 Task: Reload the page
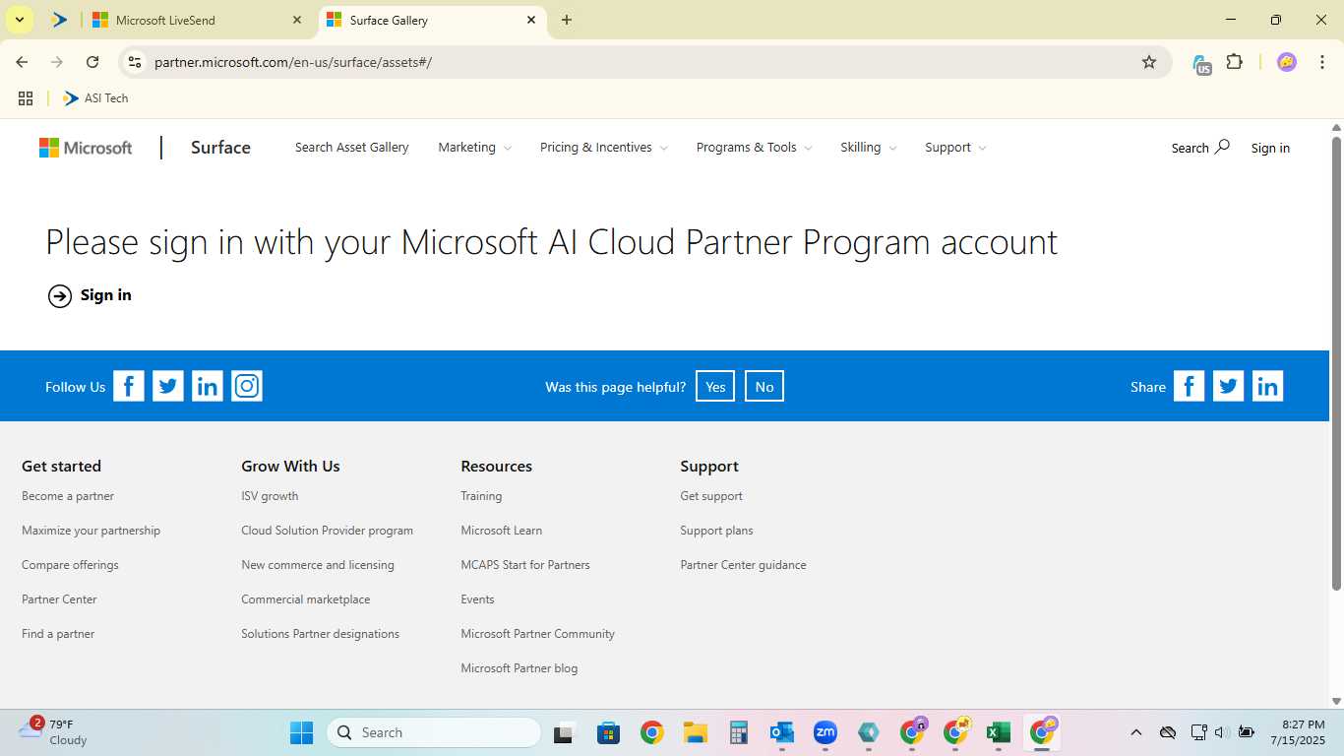coord(92,62)
